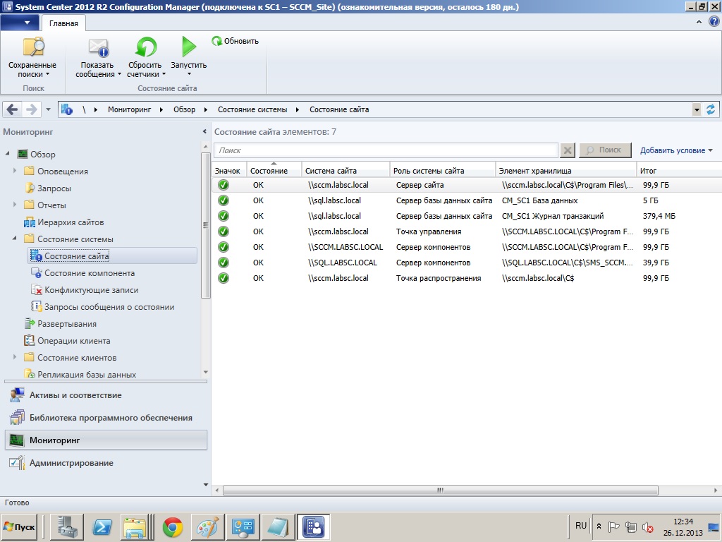The image size is (722, 542).
Task: Sort by the Итог column header
Action: pos(679,170)
